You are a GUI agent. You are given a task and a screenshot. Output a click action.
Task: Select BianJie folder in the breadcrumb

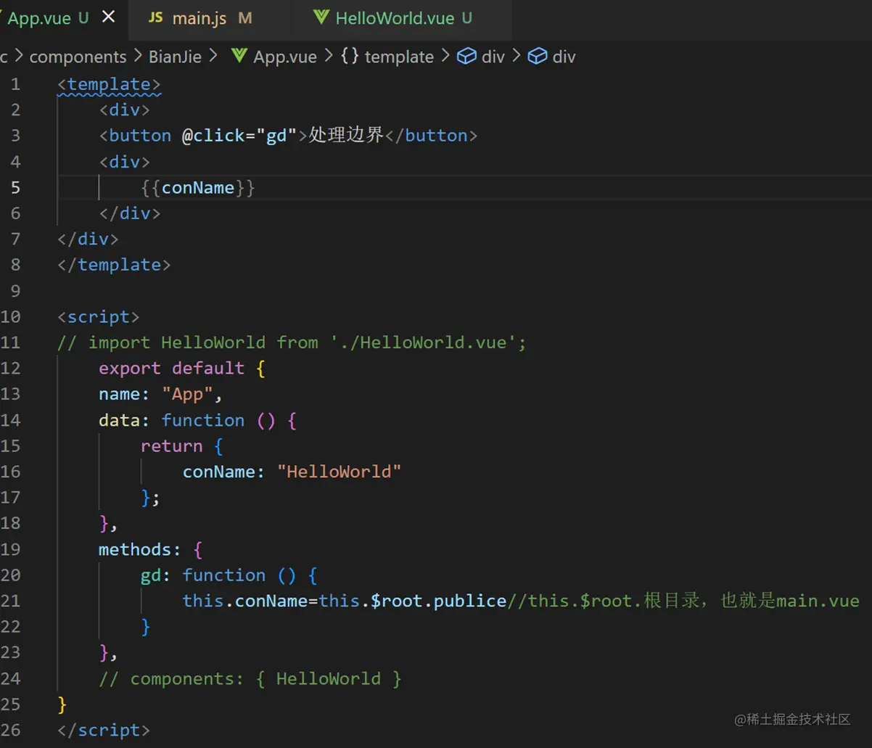(175, 57)
